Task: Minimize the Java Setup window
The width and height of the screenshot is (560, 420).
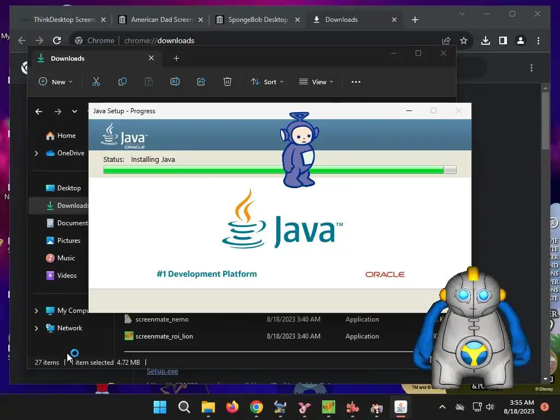Action: point(409,110)
